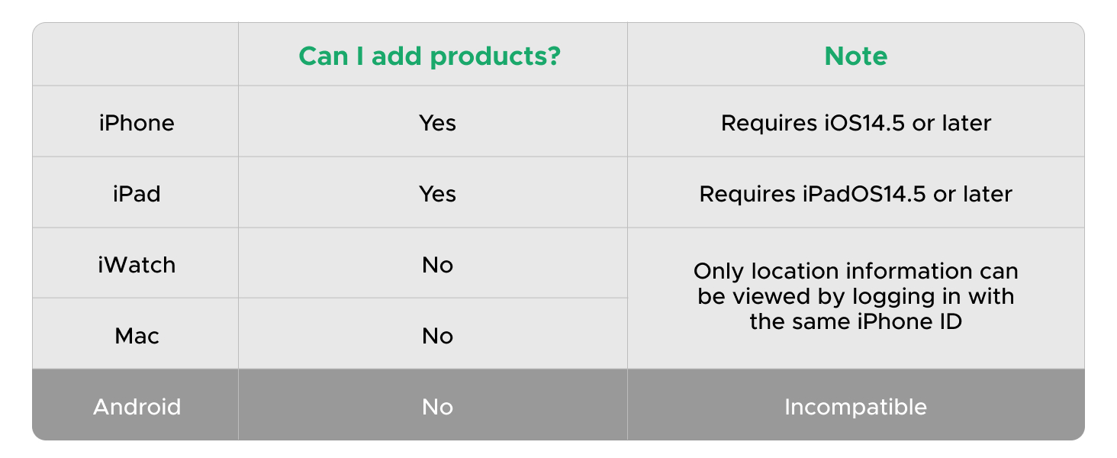The image size is (1117, 458).
Task: Click "No" in the iWatch row
Action: [x=437, y=265]
